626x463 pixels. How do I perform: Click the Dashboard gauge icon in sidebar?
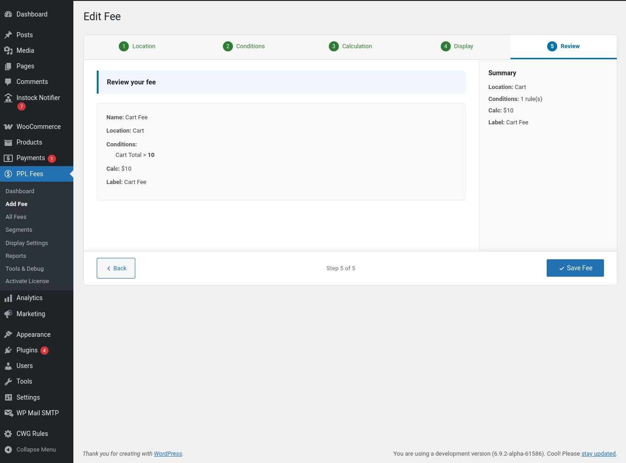coord(8,14)
